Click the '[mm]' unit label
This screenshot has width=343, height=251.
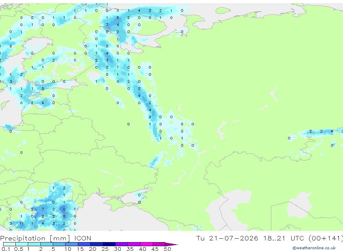[x=60, y=238]
